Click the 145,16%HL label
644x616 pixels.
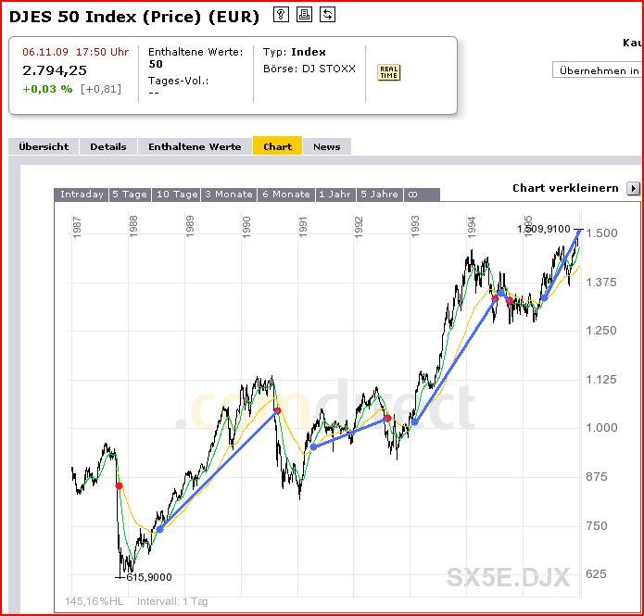point(95,601)
